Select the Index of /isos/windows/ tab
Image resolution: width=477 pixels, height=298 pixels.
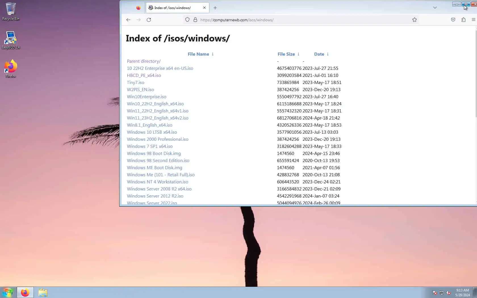(177, 8)
